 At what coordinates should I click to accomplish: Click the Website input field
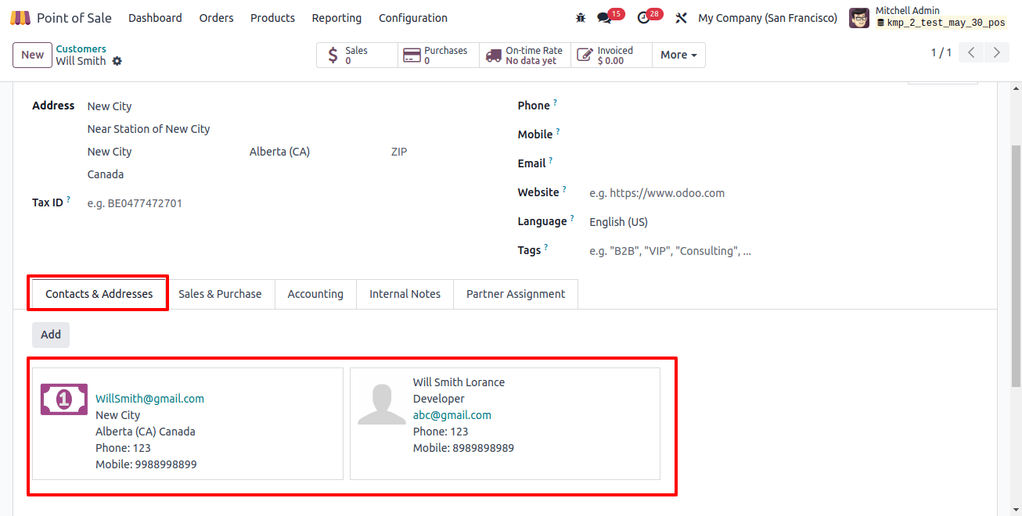click(x=783, y=193)
